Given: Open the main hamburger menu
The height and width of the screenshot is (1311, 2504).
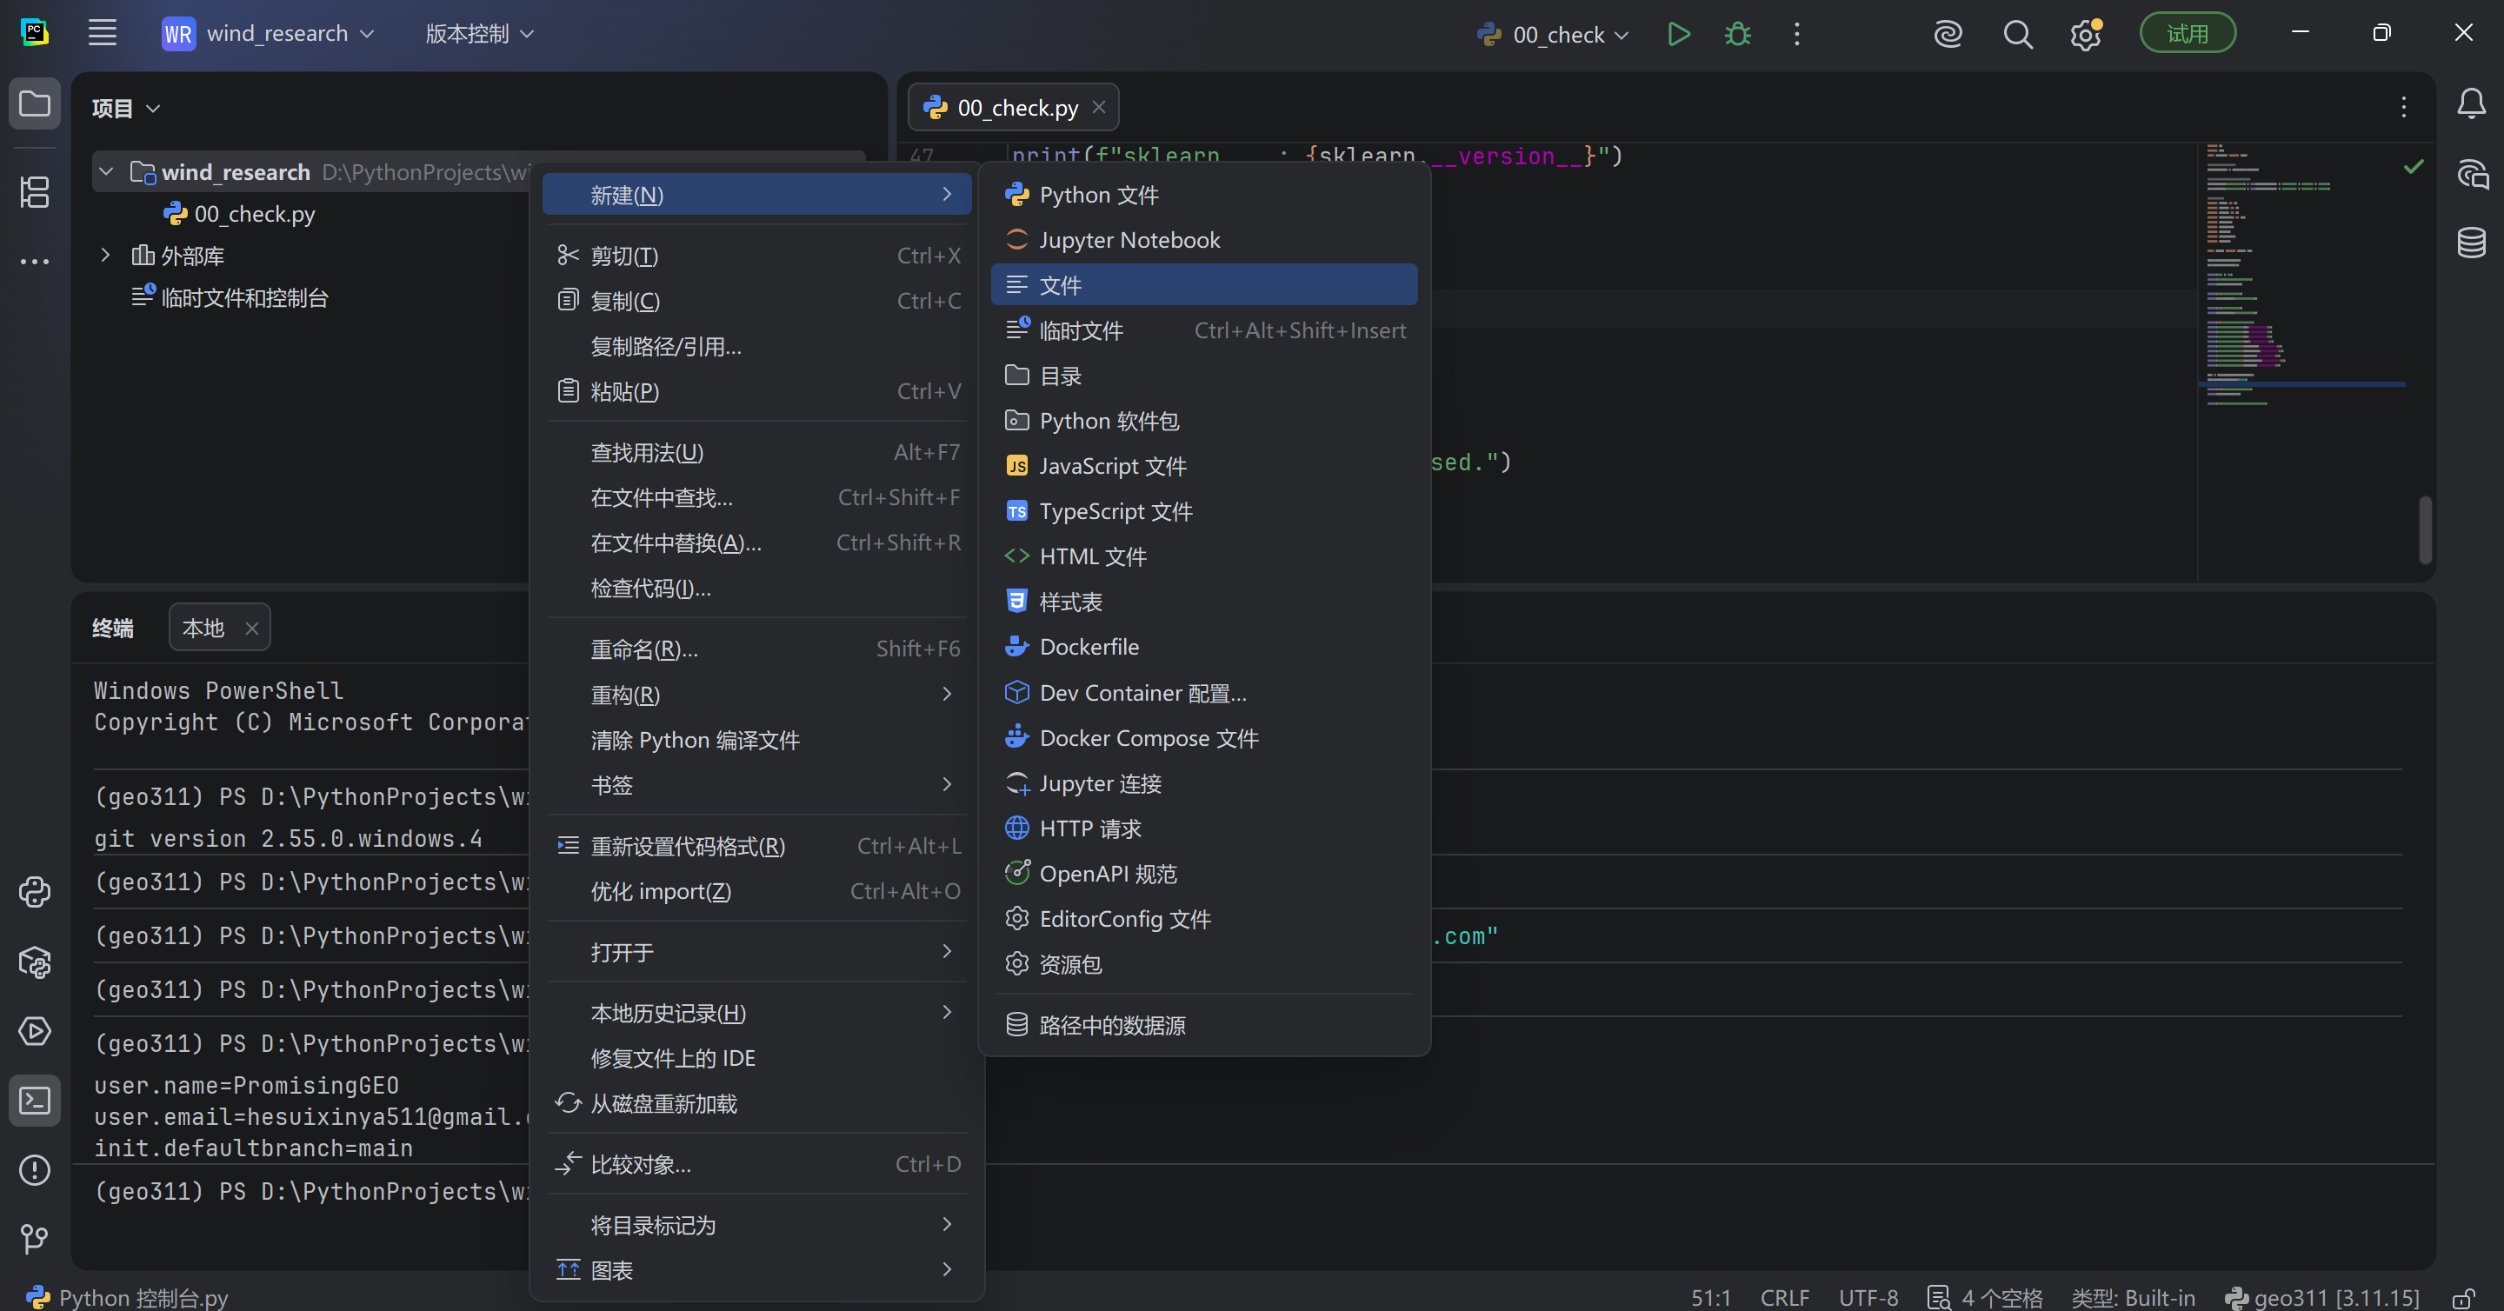Looking at the screenshot, I should click(102, 33).
